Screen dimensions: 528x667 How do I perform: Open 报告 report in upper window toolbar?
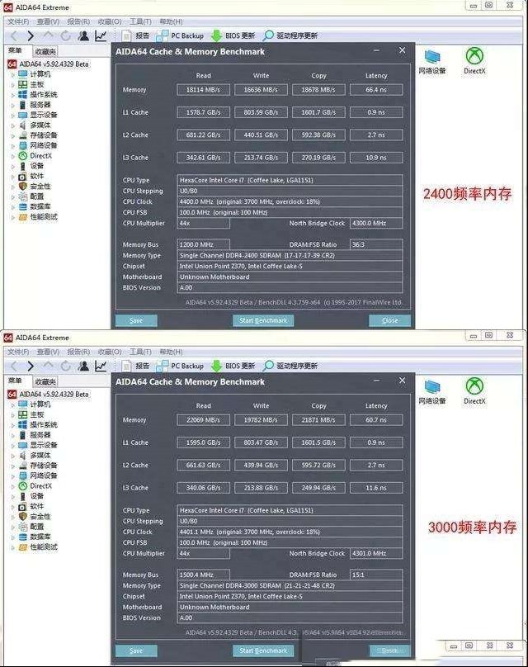coord(135,35)
